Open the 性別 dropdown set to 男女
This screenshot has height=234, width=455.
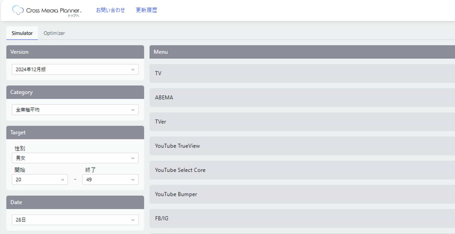[75, 158]
